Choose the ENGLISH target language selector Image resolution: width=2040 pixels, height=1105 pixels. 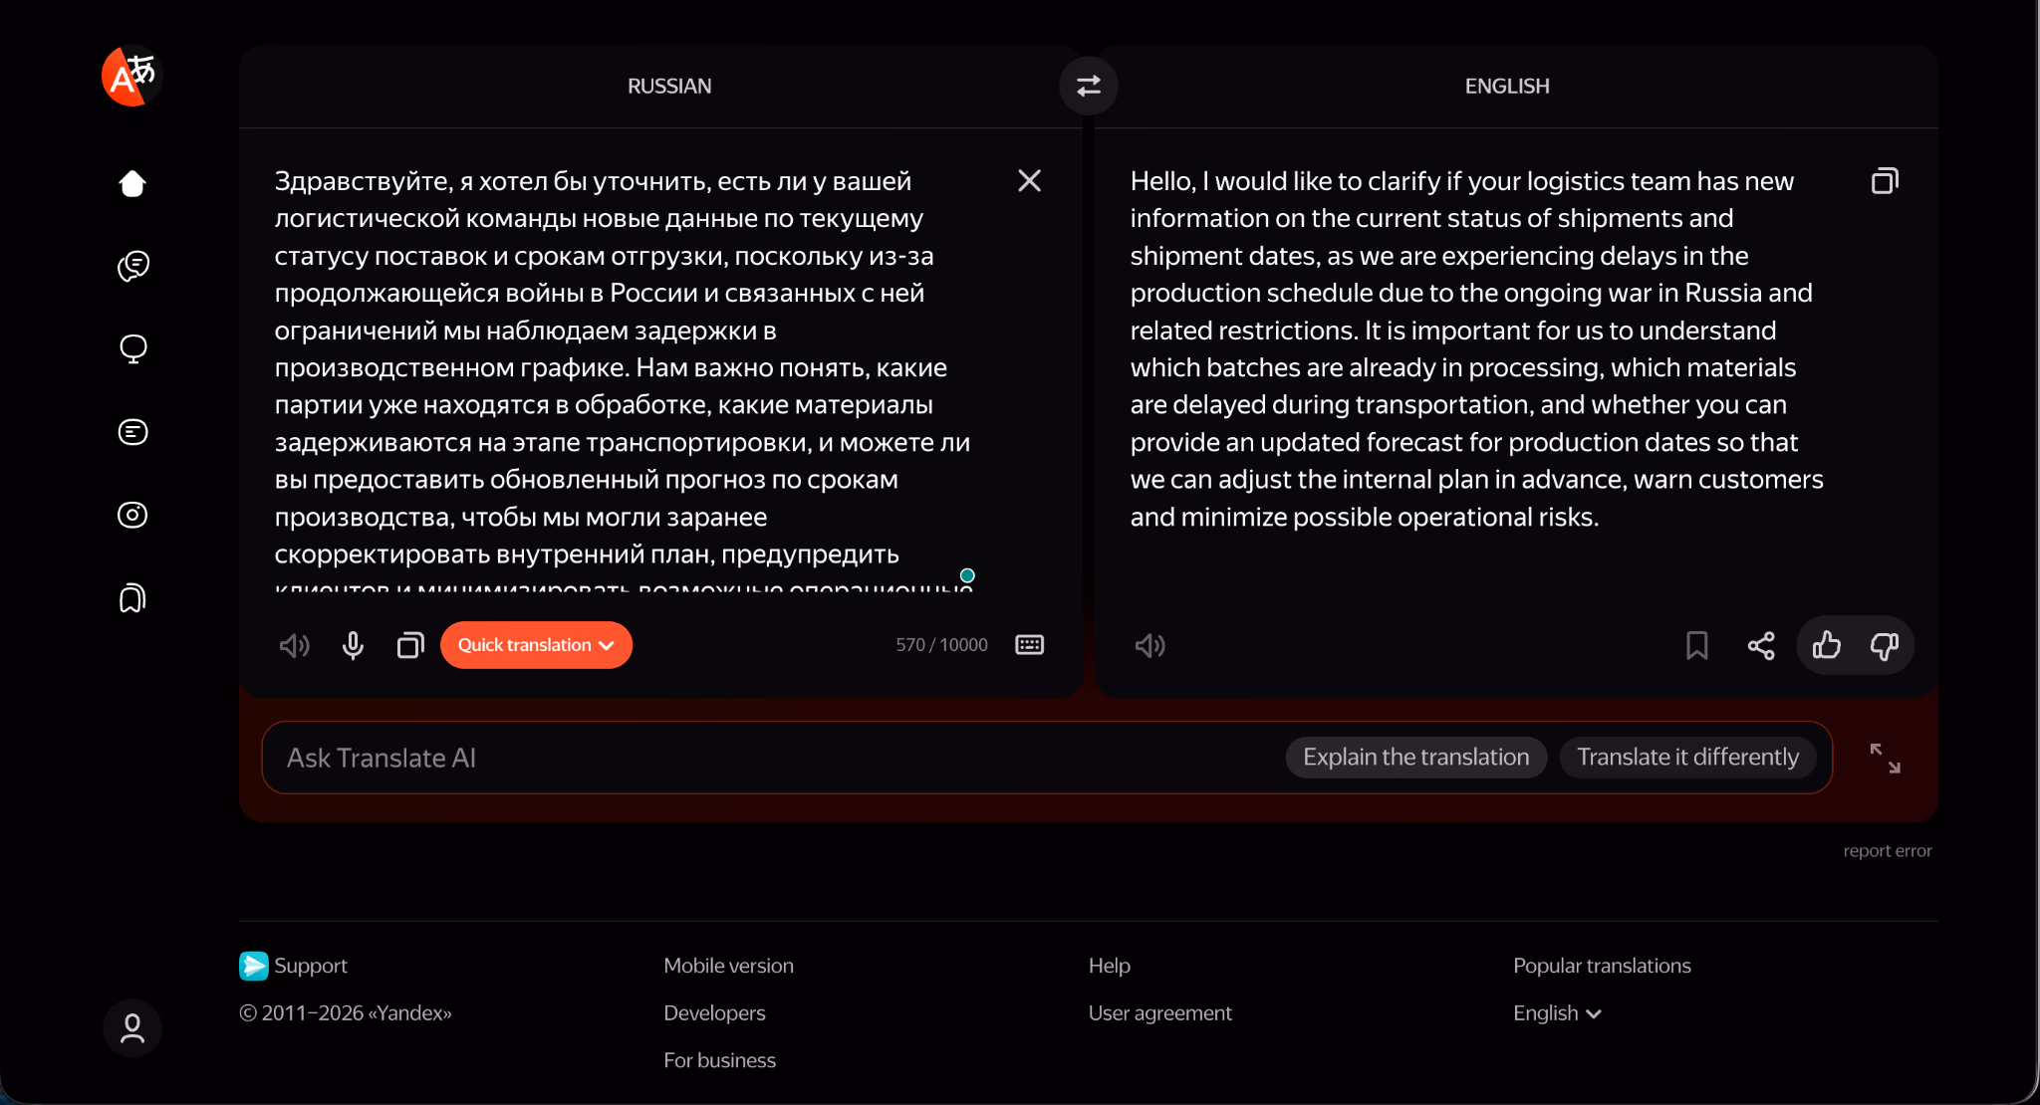click(x=1507, y=86)
